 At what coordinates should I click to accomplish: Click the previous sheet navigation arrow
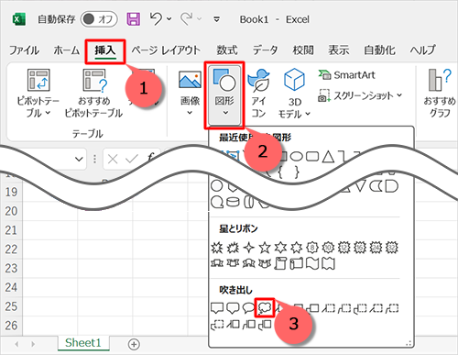(x=17, y=344)
